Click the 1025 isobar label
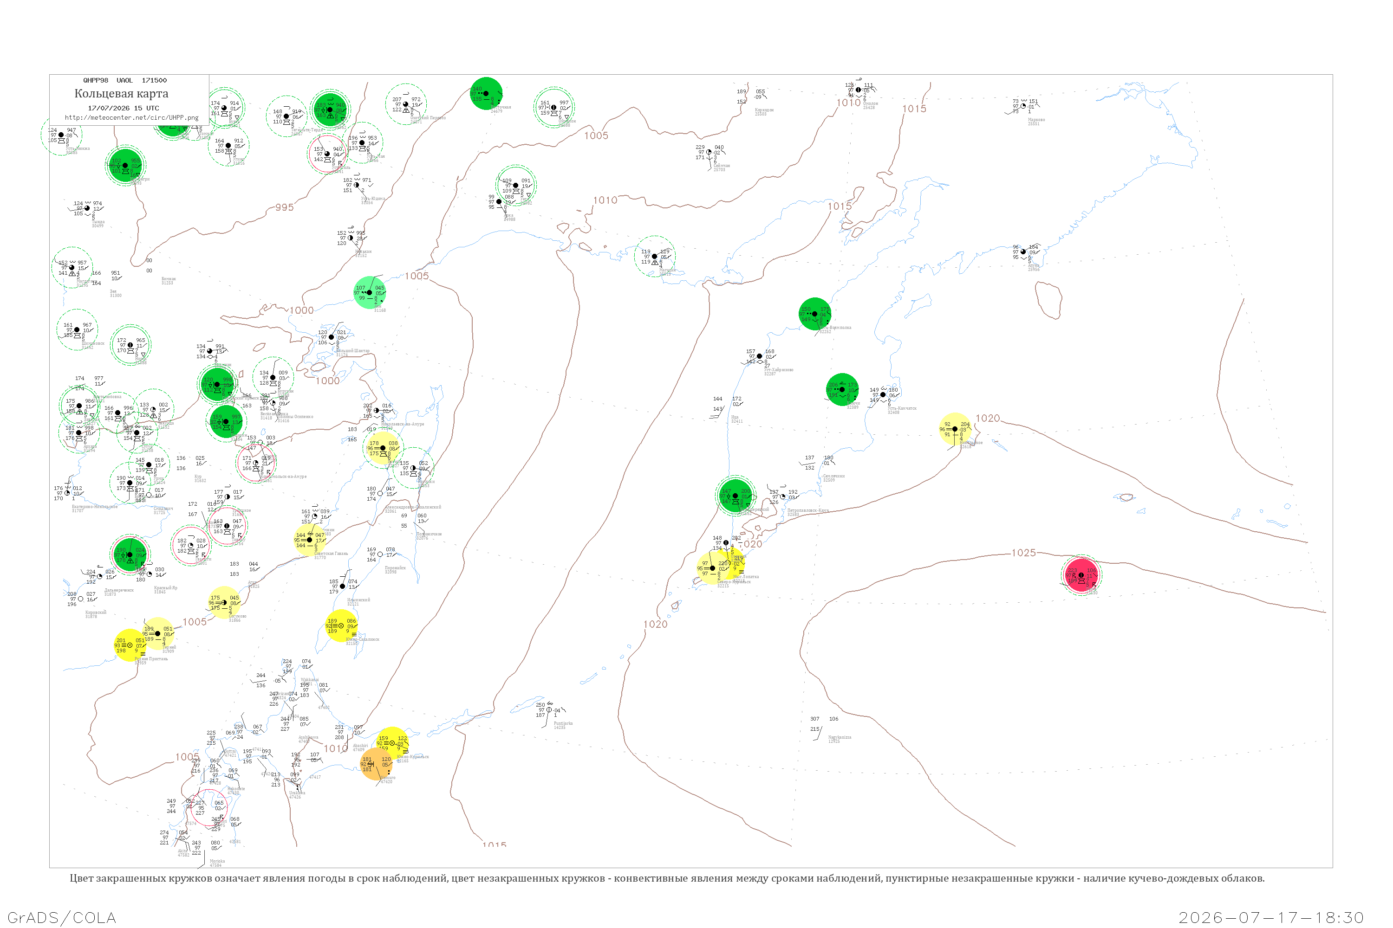The width and height of the screenshot is (1393, 928). [1023, 553]
